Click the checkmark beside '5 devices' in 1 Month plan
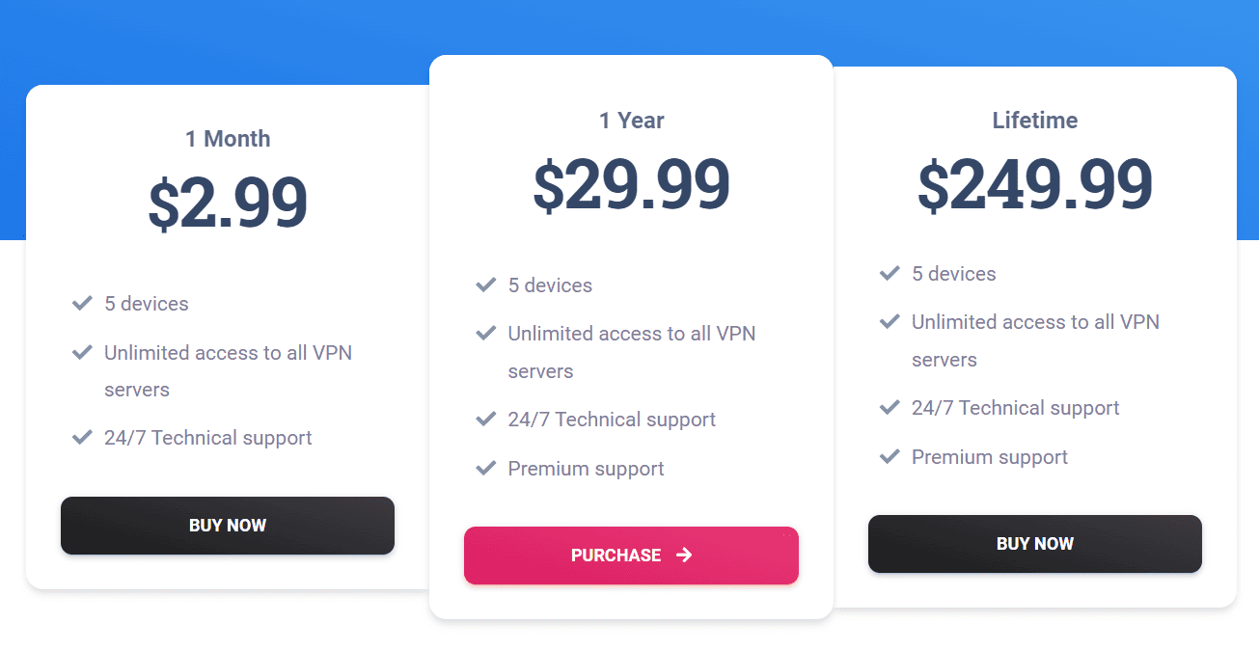 pos(82,303)
